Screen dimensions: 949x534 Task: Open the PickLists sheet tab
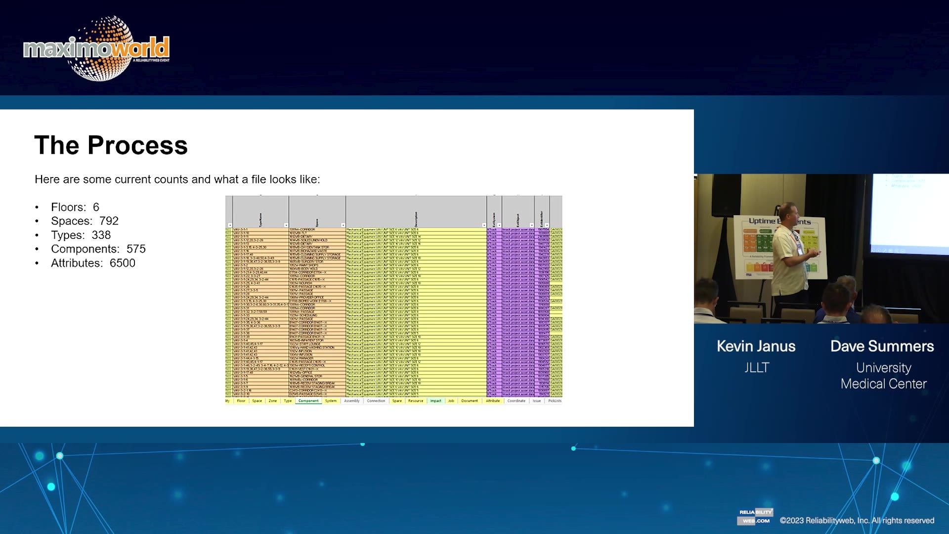pyautogui.click(x=555, y=400)
